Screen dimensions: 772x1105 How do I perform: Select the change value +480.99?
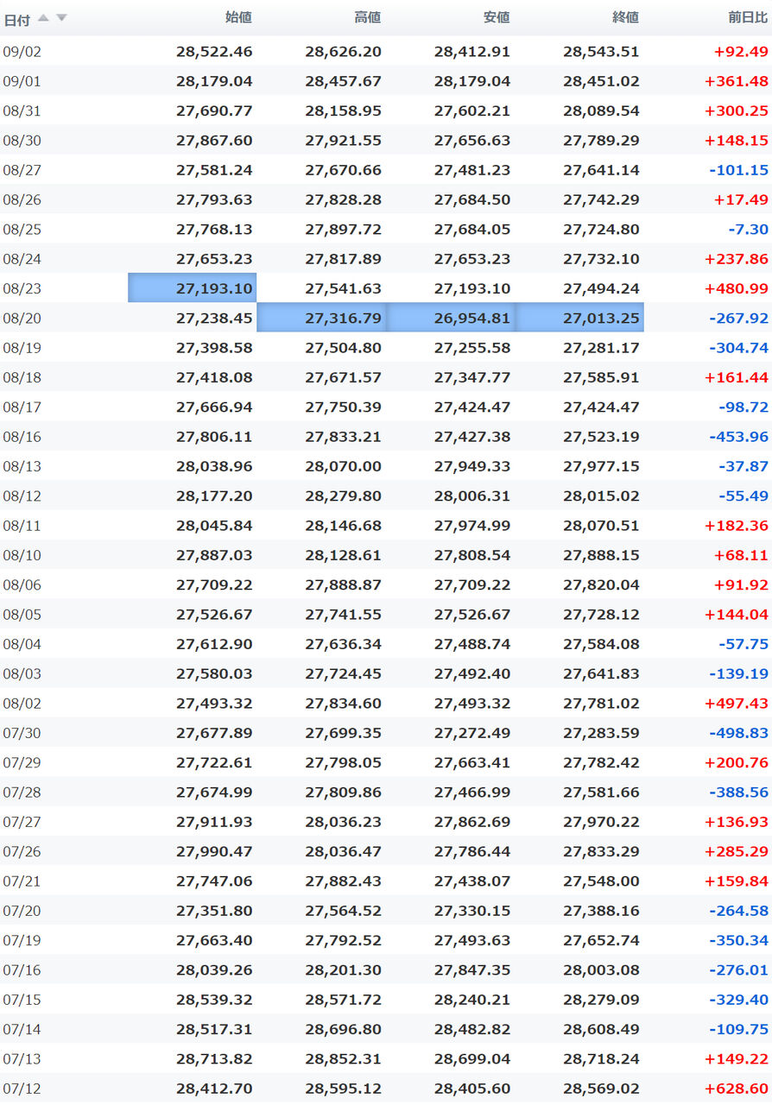pos(737,288)
